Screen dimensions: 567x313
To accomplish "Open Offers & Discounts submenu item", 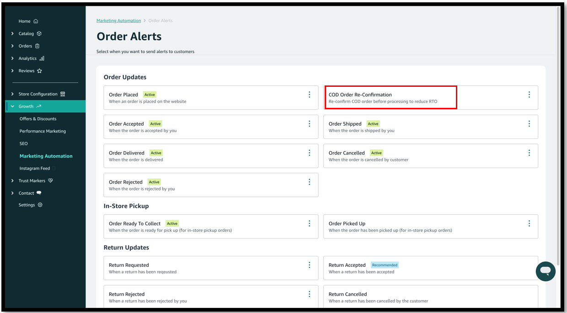I will [38, 119].
